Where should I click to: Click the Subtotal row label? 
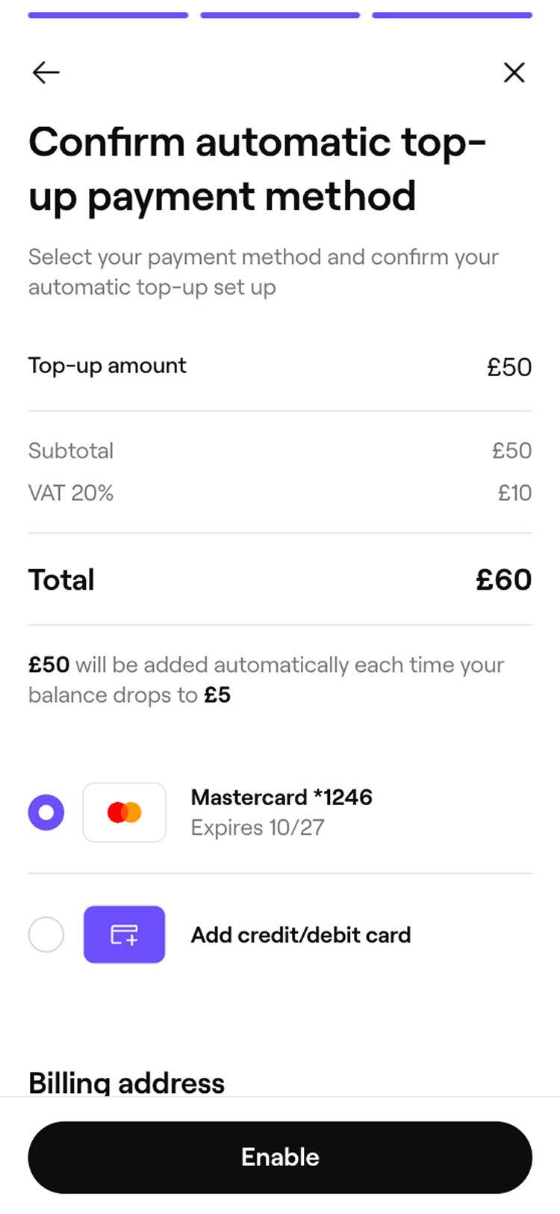coord(71,451)
